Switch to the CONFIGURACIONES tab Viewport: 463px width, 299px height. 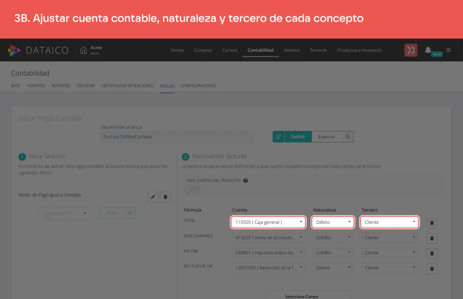(x=199, y=86)
